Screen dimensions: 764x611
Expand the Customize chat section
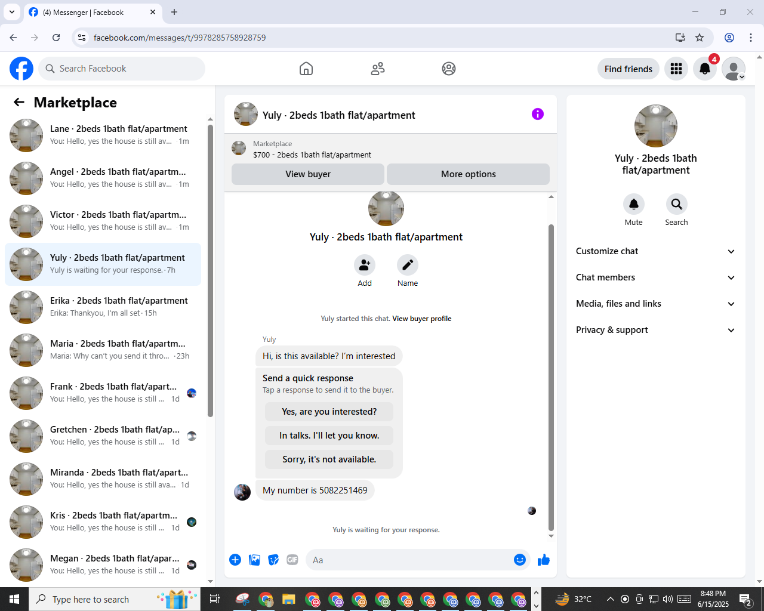click(656, 251)
